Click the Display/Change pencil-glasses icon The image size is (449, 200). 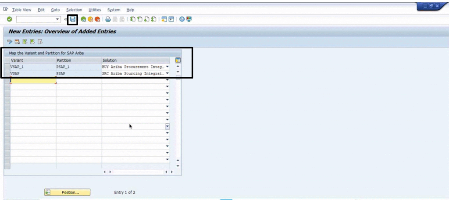coord(10,42)
